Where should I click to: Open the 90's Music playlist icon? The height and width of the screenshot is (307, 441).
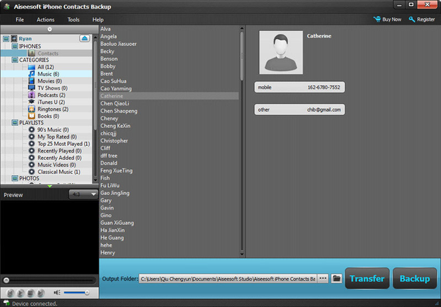32,129
